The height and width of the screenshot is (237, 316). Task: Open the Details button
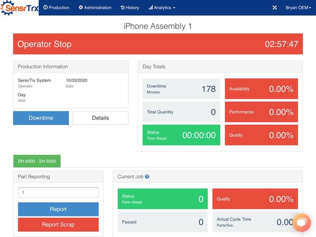pos(100,118)
